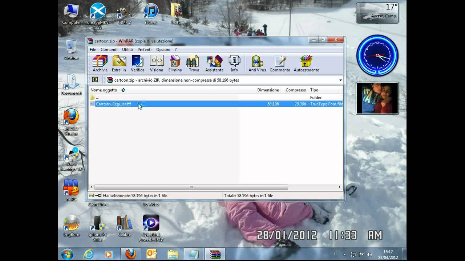This screenshot has width=465, height=261.
Task: Run the Anti Virus toolbar icon
Action: tap(257, 64)
